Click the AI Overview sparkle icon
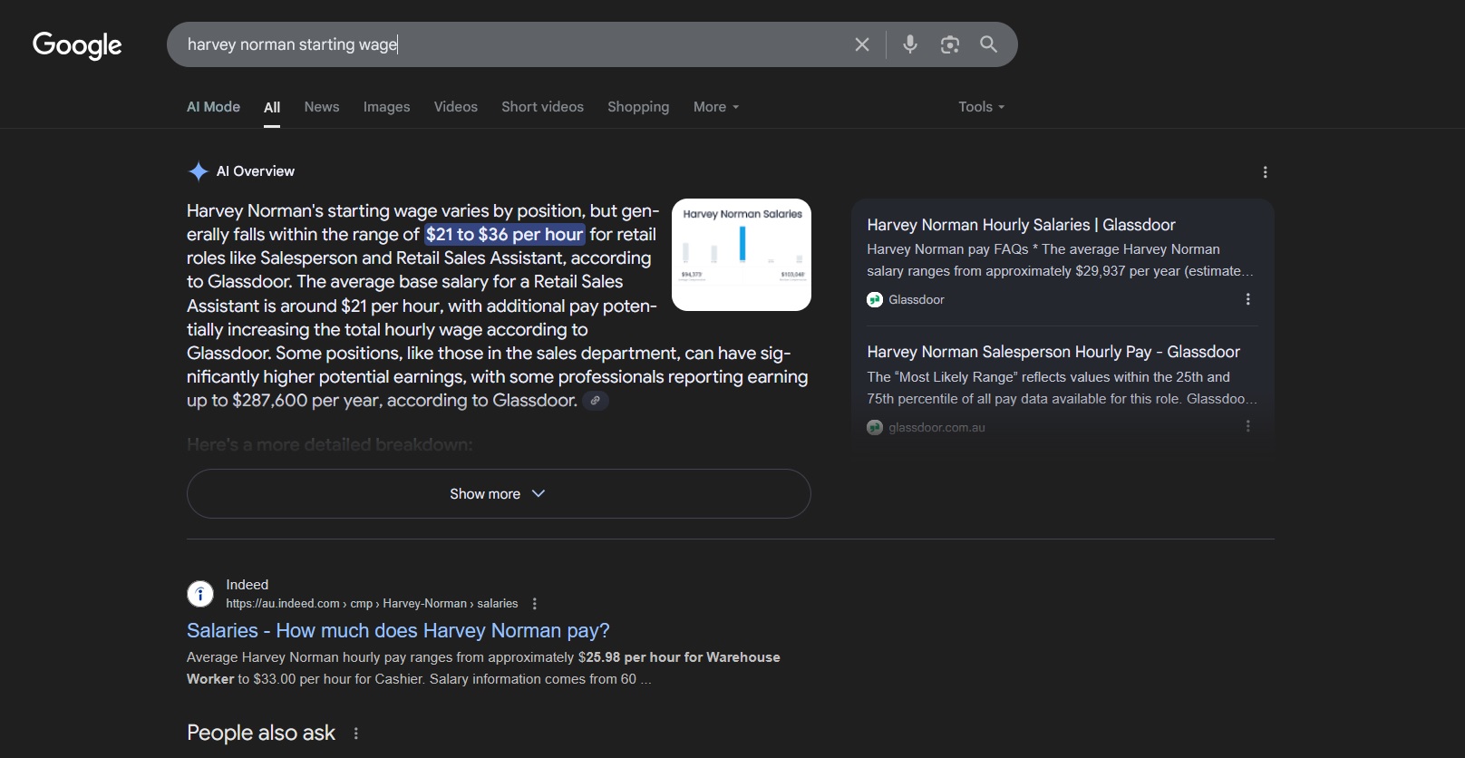The width and height of the screenshot is (1465, 758). (x=198, y=171)
